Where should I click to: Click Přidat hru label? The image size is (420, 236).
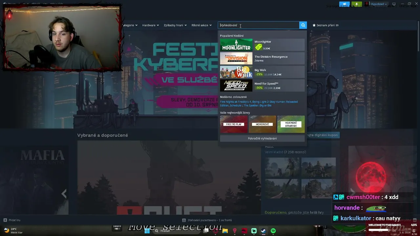(x=14, y=220)
